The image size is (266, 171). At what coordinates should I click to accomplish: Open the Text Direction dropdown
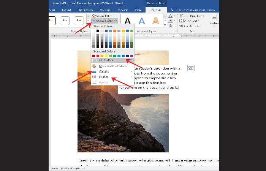click(193, 16)
